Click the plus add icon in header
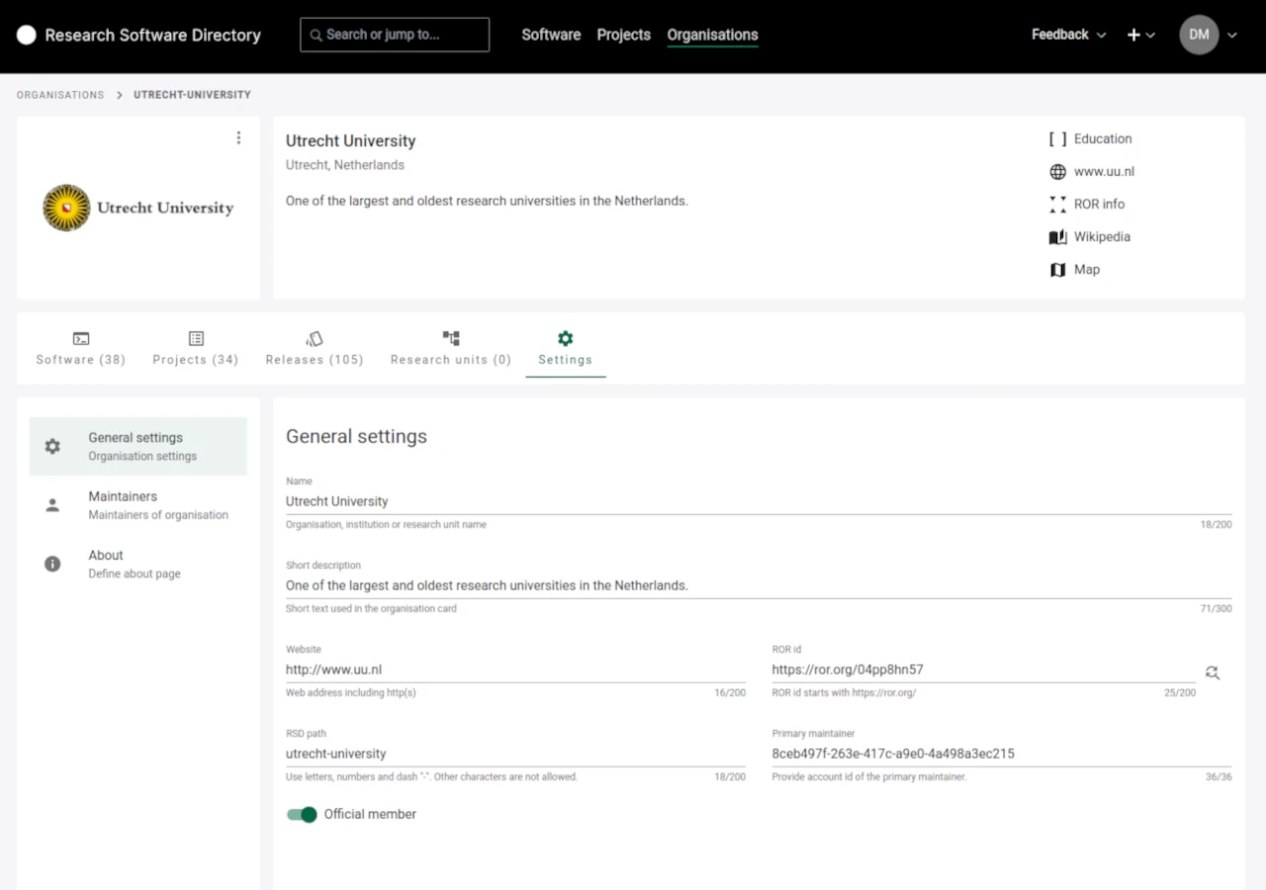The height and width of the screenshot is (890, 1266). [x=1133, y=35]
